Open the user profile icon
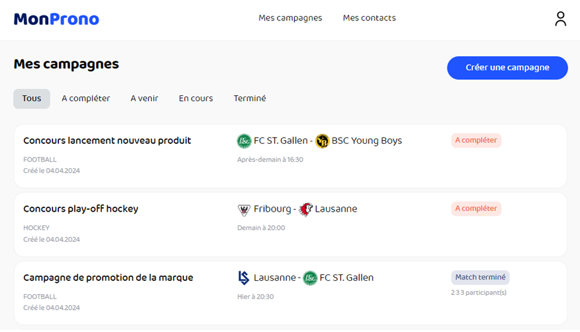 tap(561, 19)
